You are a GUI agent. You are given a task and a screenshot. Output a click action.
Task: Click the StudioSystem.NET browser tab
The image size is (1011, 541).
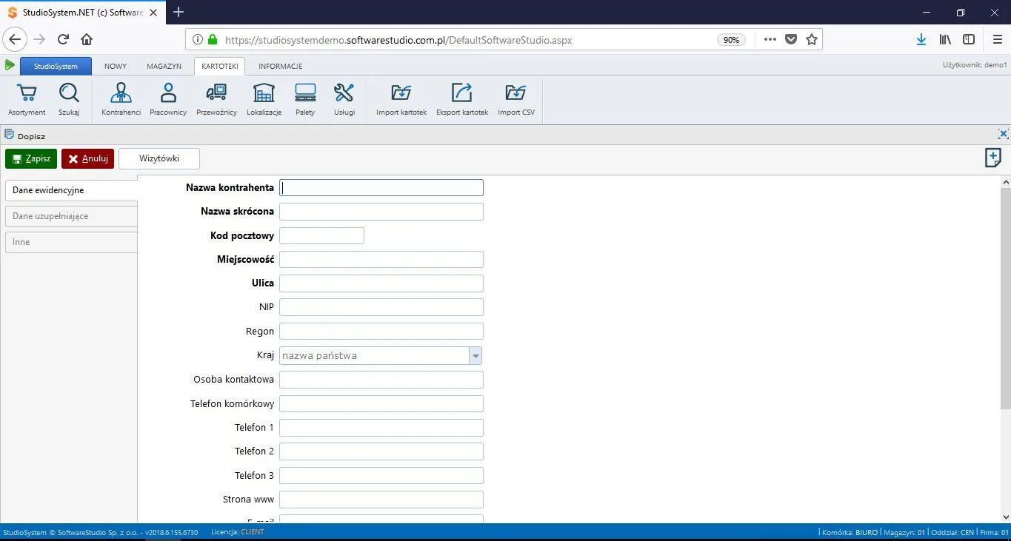pos(81,13)
